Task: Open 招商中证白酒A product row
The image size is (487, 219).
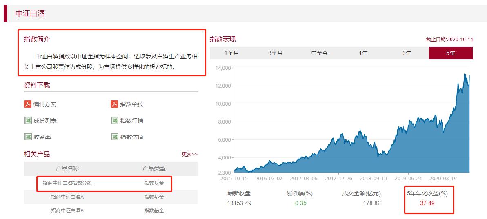Action: [111, 197]
